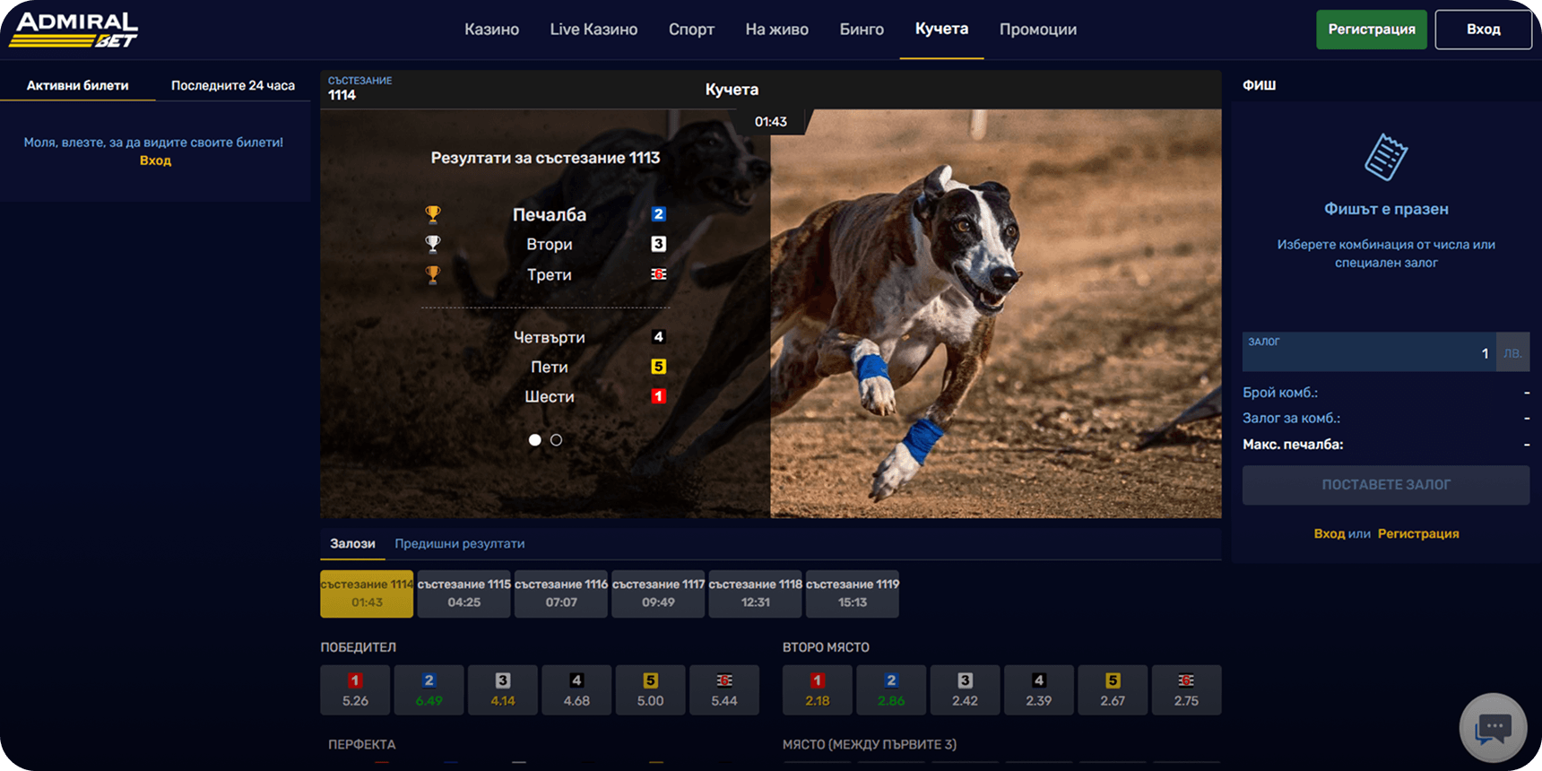Viewport: 1542px width, 771px height.
Task: Click the empty bet slip receipt icon
Action: (1385, 158)
